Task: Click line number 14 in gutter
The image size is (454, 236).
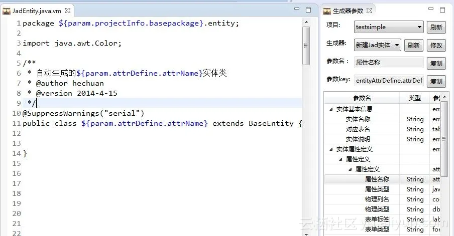Action: coord(17,153)
